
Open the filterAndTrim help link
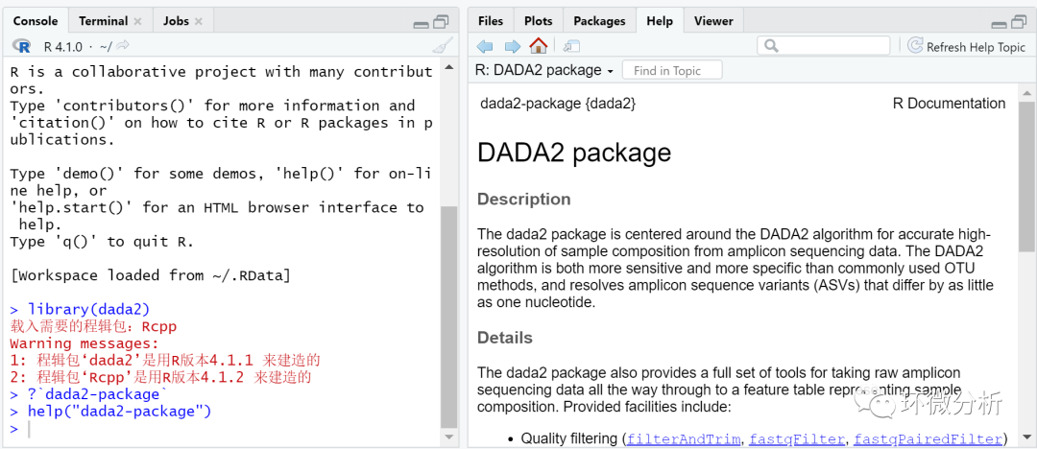pos(685,438)
